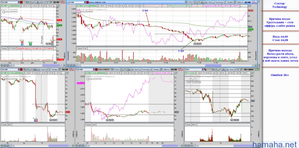Screen dimensions: 299x148
Task: Open Style menu in the QCOM 5m chart
Action: tap(135, 69)
